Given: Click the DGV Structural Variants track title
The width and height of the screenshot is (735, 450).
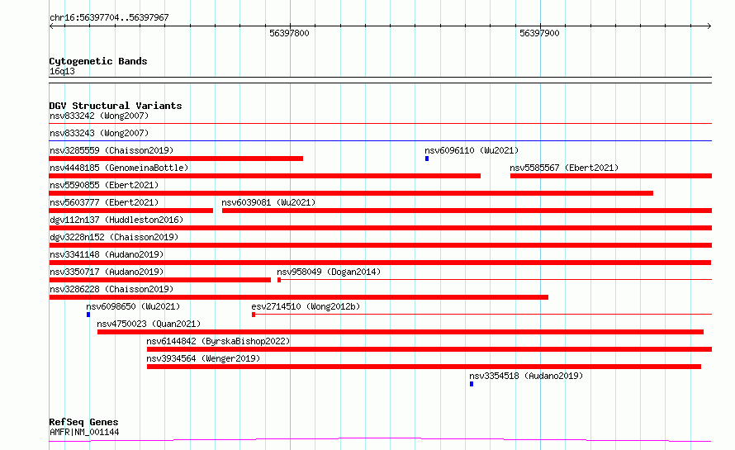Looking at the screenshot, I should click(116, 106).
